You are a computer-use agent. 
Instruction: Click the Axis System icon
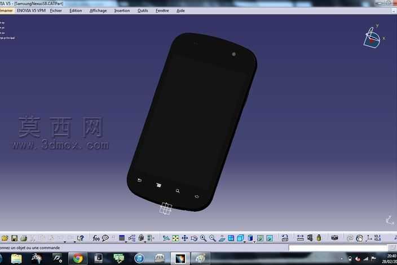(369, 238)
